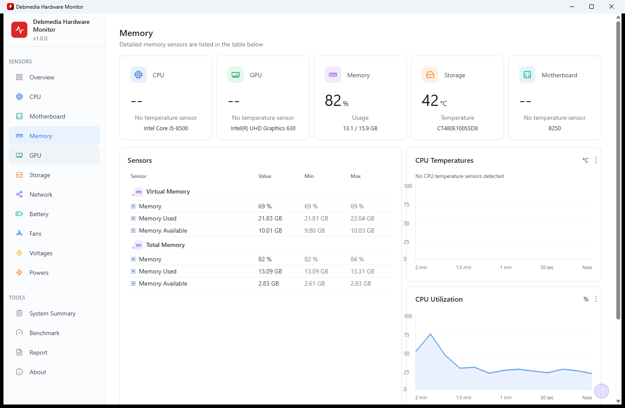Image resolution: width=625 pixels, height=408 pixels.
Task: Click the Fans icon in the sidebar
Action: [x=19, y=234]
